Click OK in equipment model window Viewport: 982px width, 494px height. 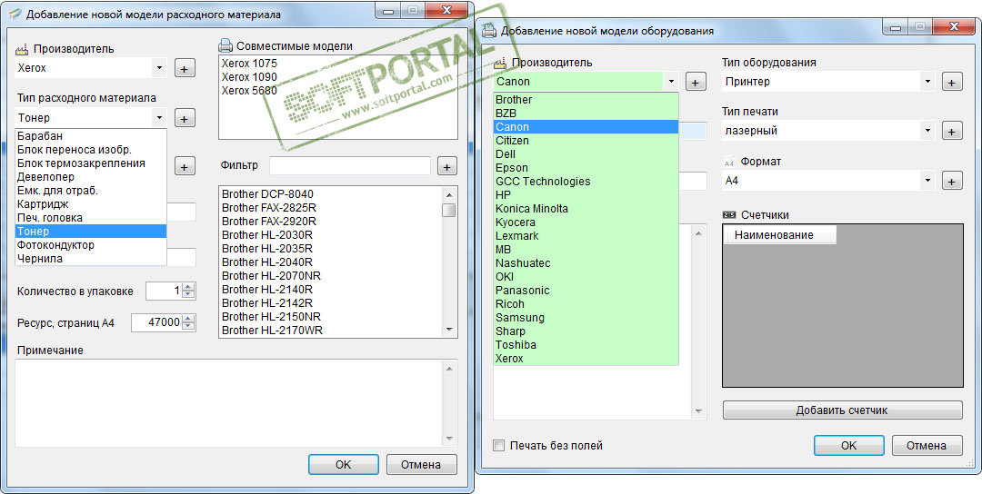[848, 445]
